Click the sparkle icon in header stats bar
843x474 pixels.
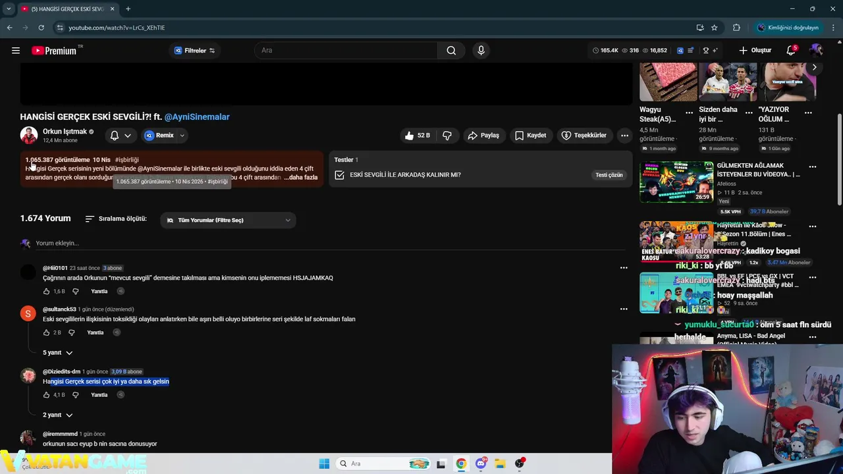(x=715, y=51)
